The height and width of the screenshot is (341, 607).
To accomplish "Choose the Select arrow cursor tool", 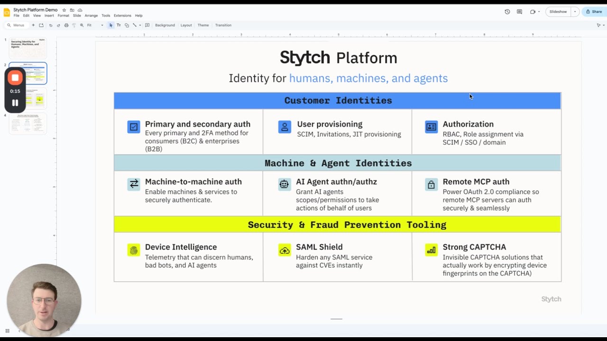I will coord(111,25).
